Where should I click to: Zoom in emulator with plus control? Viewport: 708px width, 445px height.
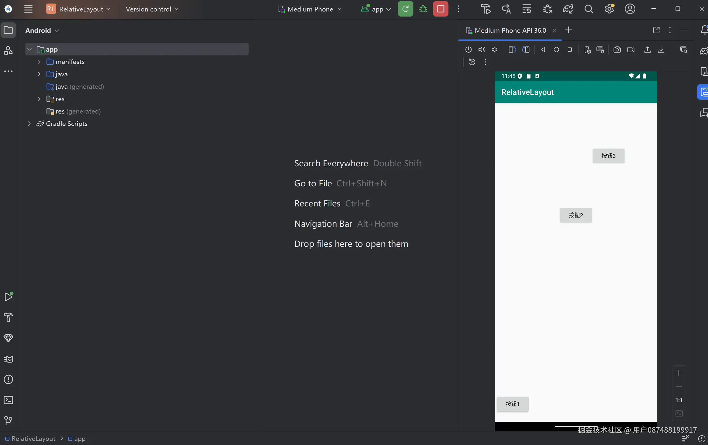click(679, 373)
